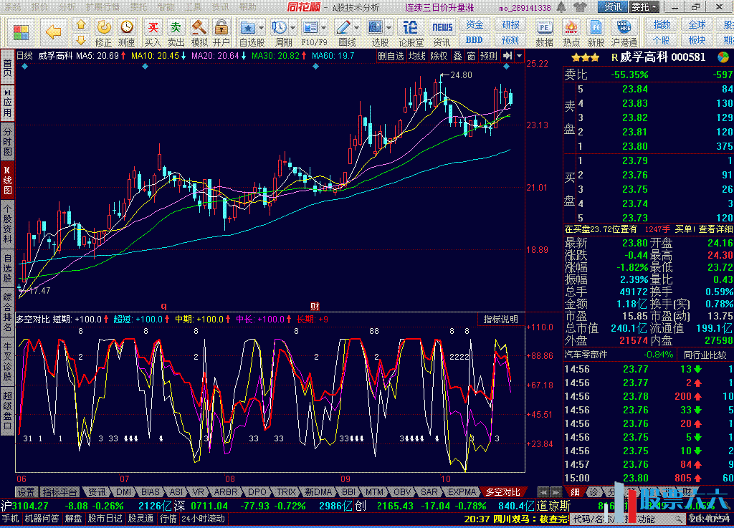Select the 画线 drawing tool icon
This screenshot has height=528, width=734.
pos(346,32)
